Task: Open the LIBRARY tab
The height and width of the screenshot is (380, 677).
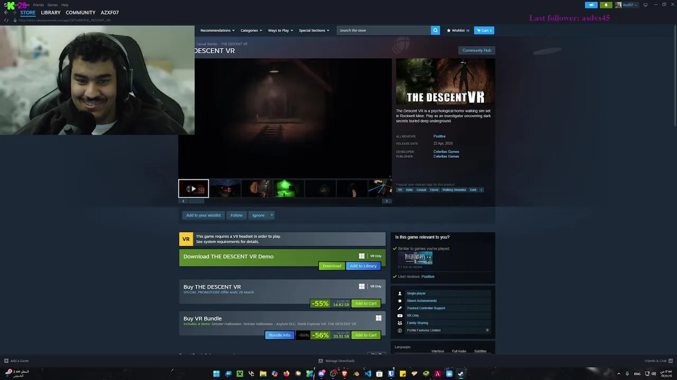Action: coord(51,12)
